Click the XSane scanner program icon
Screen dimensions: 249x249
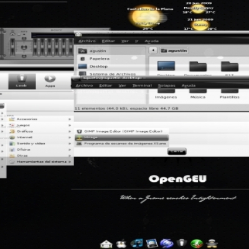(80, 143)
